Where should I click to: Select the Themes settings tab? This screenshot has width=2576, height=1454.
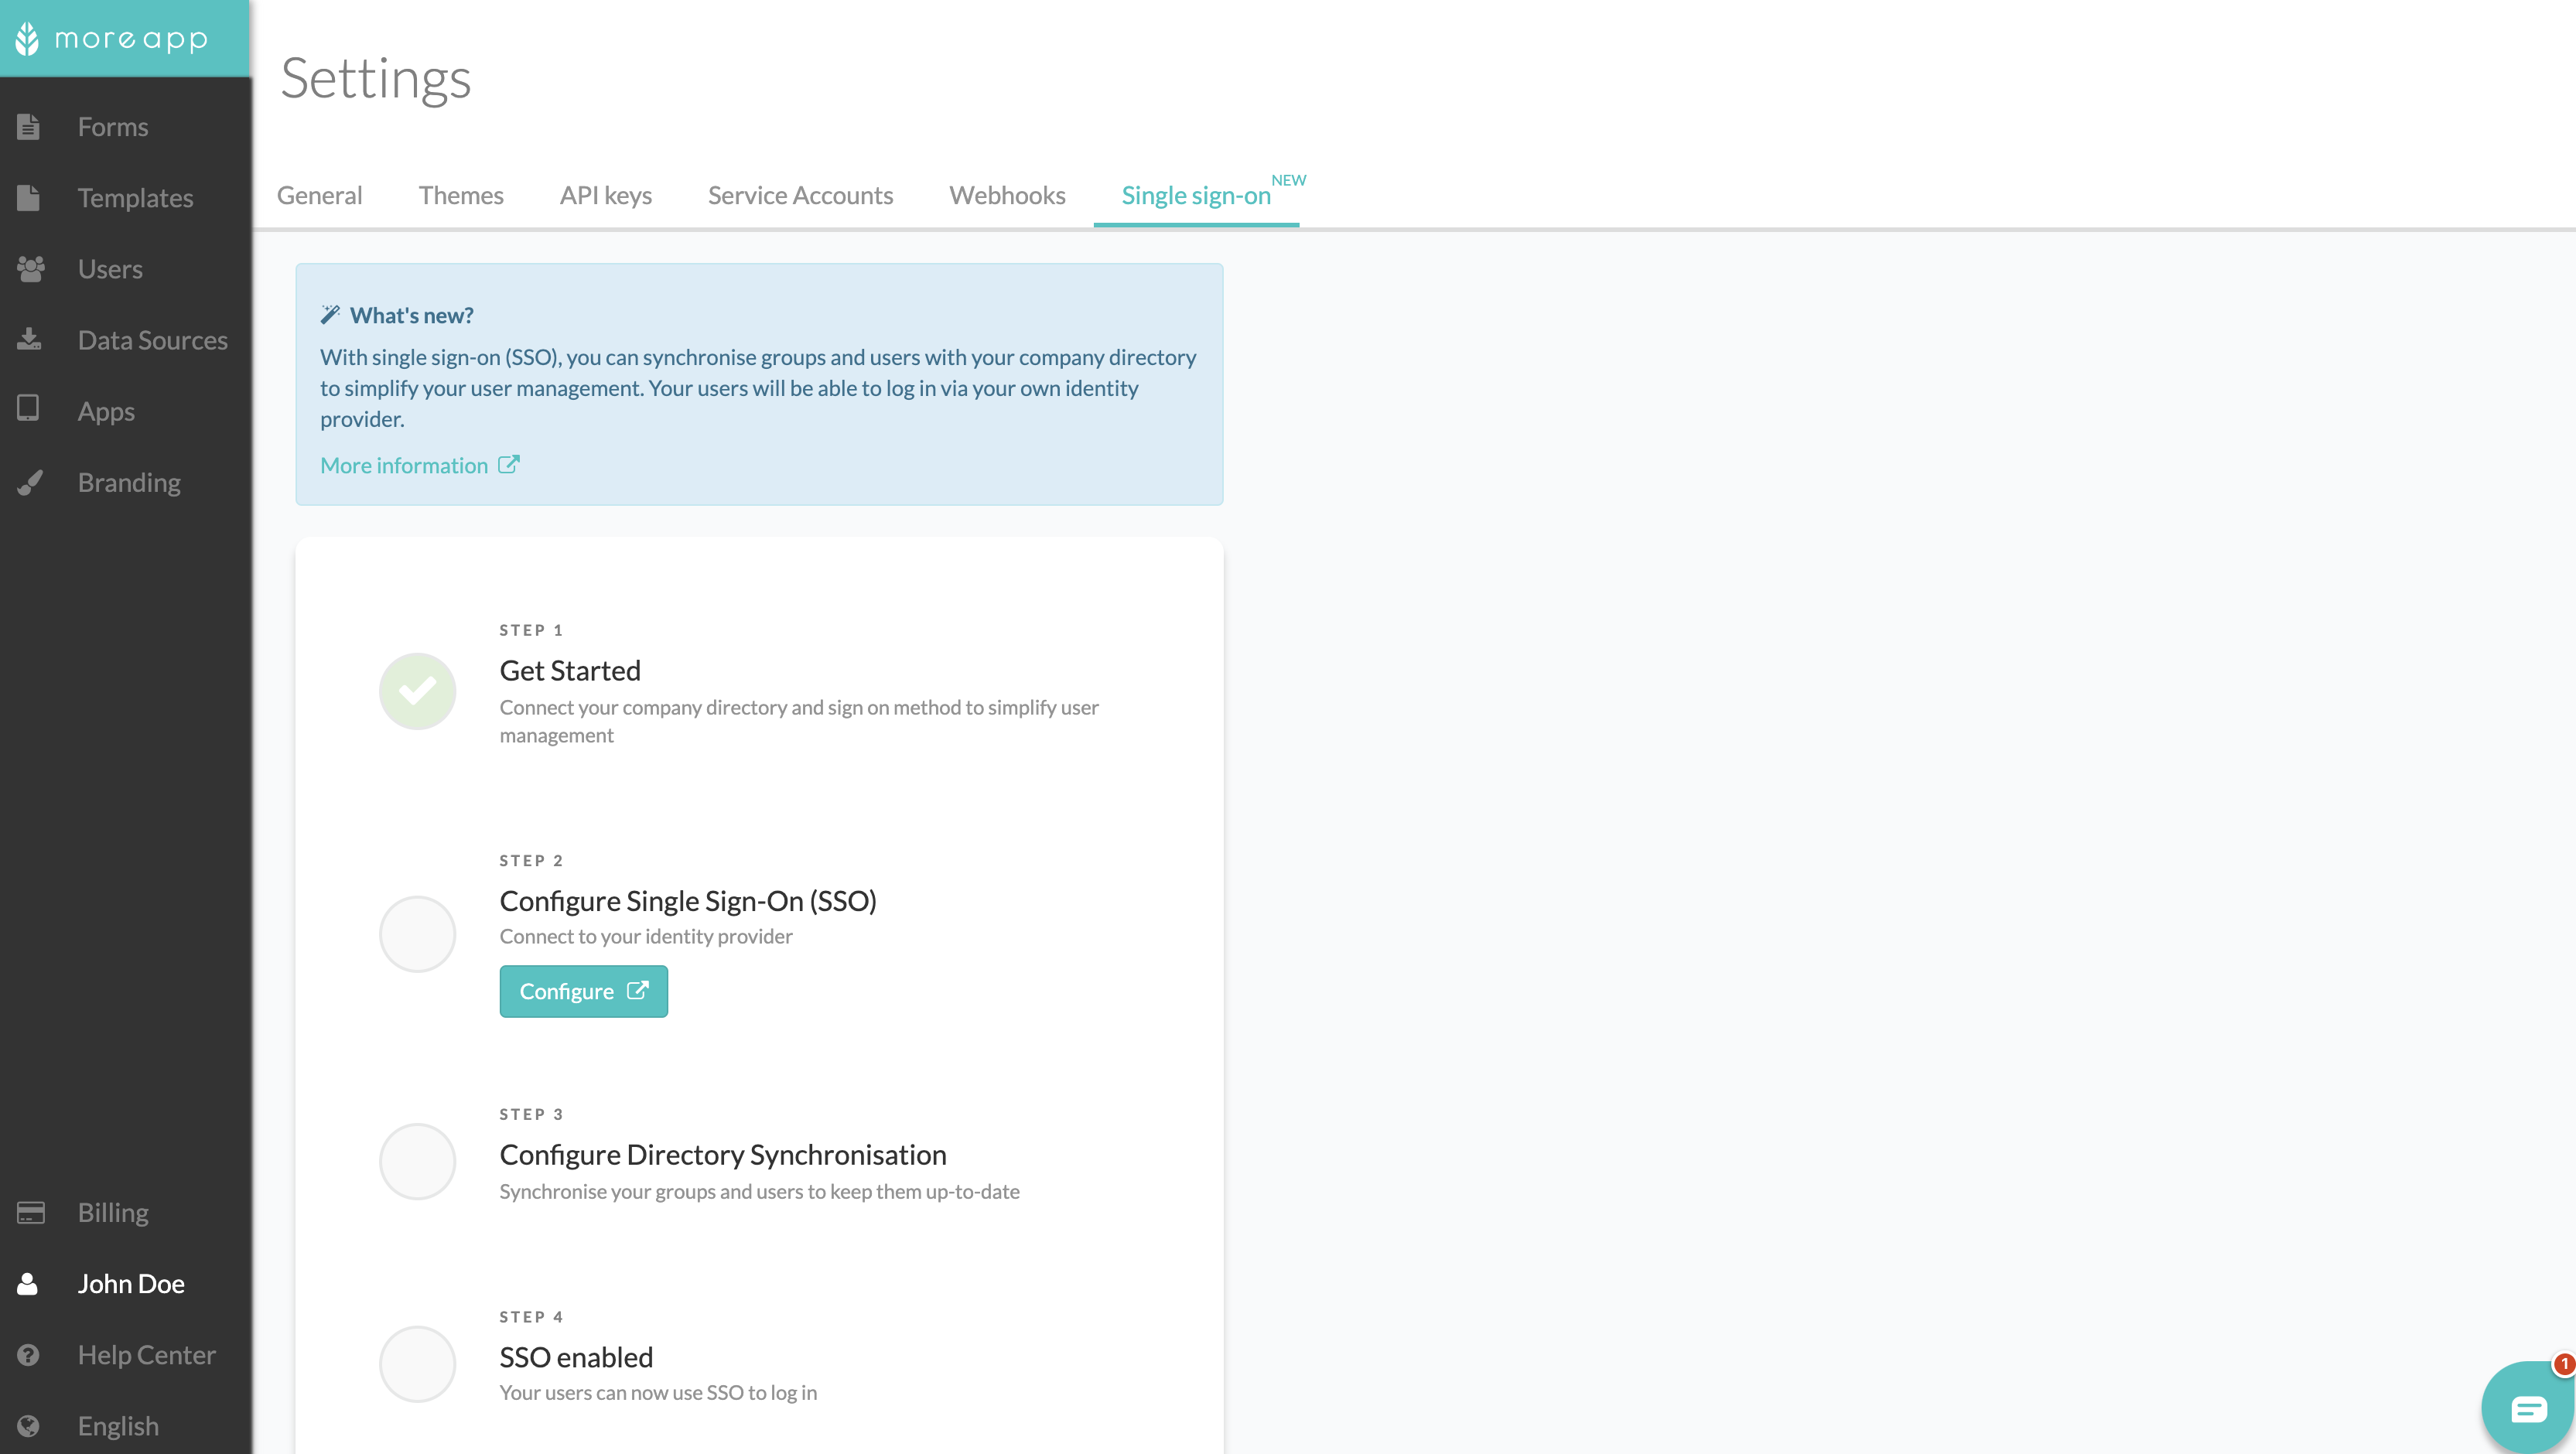(x=460, y=195)
